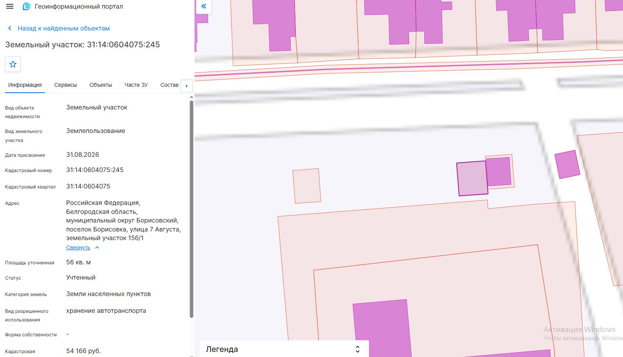Click the Вид объекта недвижимости value
The image size is (623, 357).
[x=97, y=107]
